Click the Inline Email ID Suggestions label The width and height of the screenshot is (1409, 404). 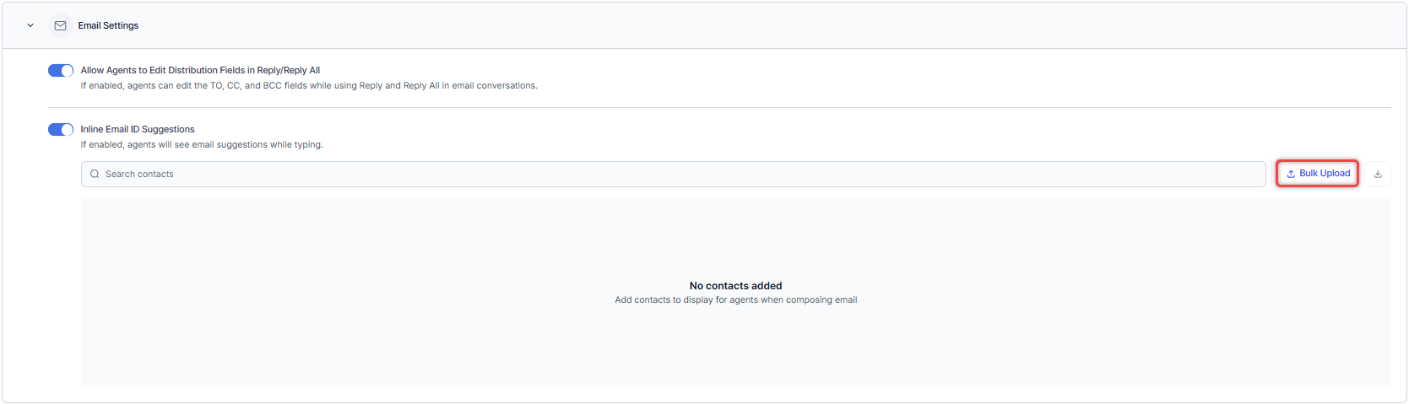(x=138, y=129)
